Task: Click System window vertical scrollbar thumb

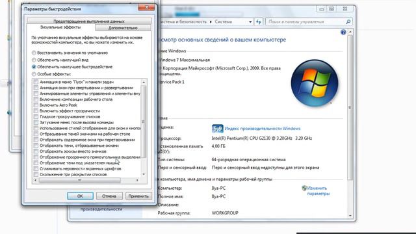Action: (350, 107)
